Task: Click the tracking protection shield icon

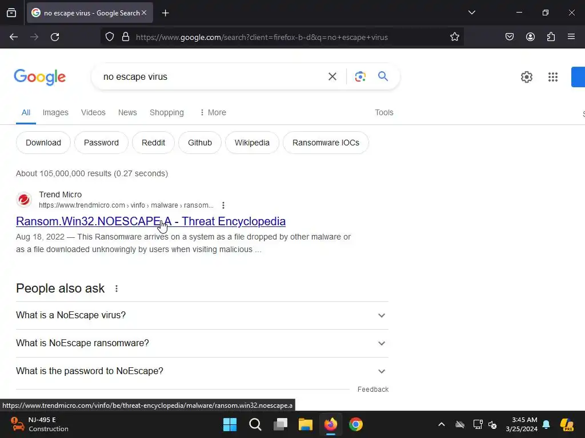Action: coord(109,37)
